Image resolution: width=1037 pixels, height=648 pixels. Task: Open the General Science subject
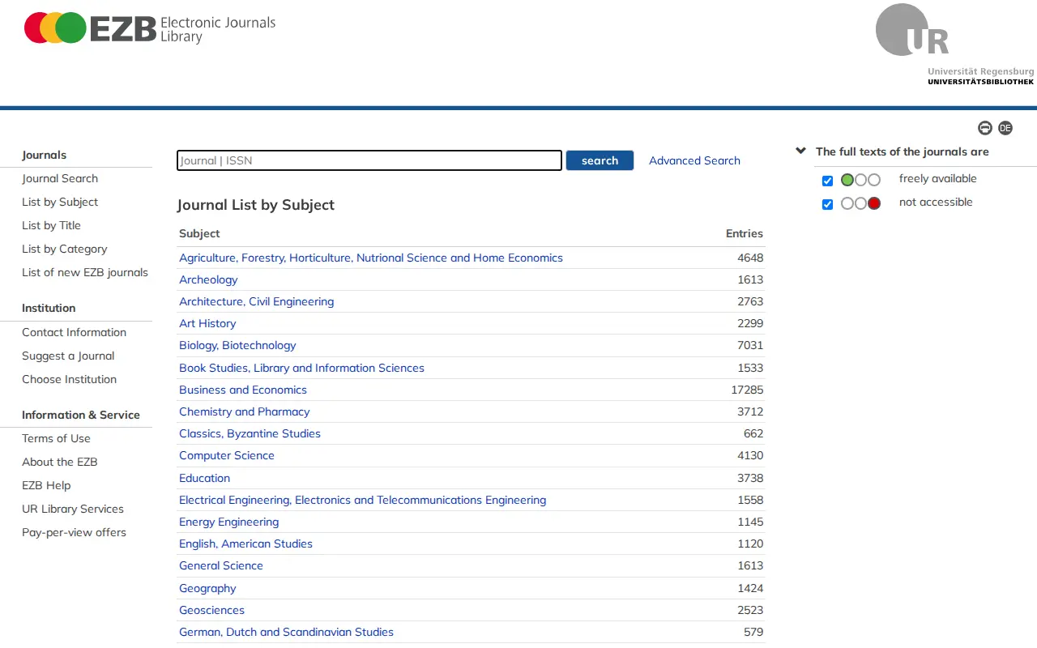[221, 565]
